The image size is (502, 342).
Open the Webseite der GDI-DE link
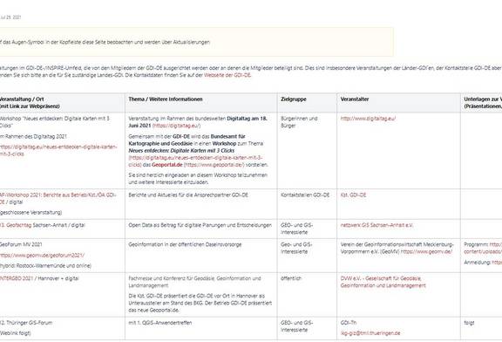pyautogui.click(x=227, y=75)
